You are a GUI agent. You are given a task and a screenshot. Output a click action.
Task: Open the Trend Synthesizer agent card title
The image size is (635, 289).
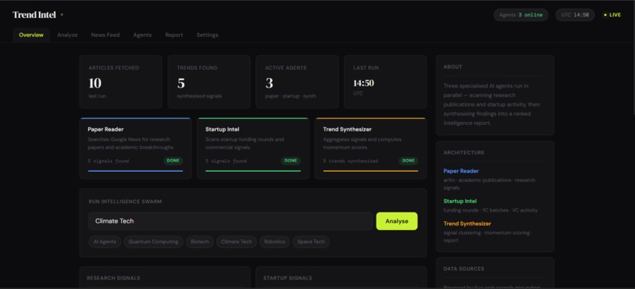347,129
